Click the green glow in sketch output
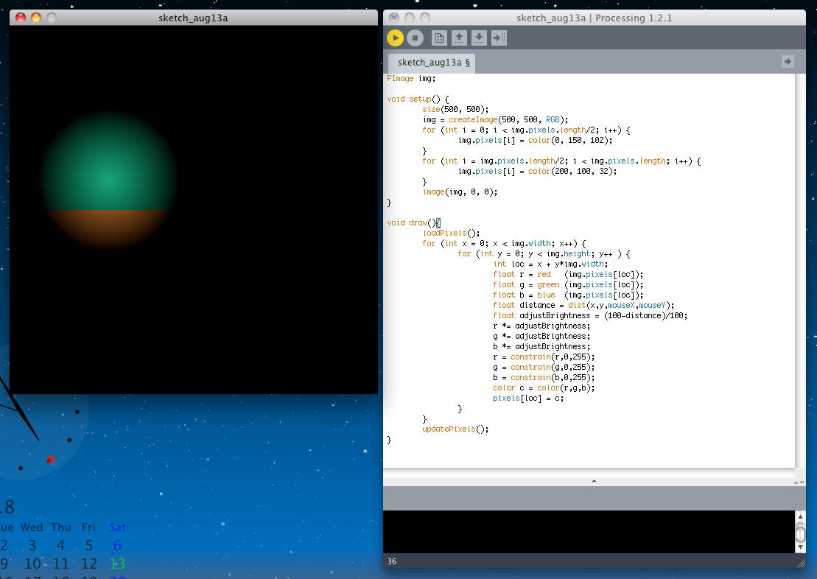 (x=108, y=177)
